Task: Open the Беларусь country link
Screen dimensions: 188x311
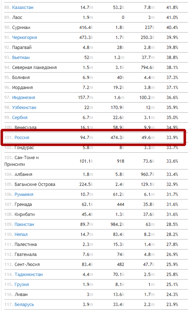Action: click(24, 305)
